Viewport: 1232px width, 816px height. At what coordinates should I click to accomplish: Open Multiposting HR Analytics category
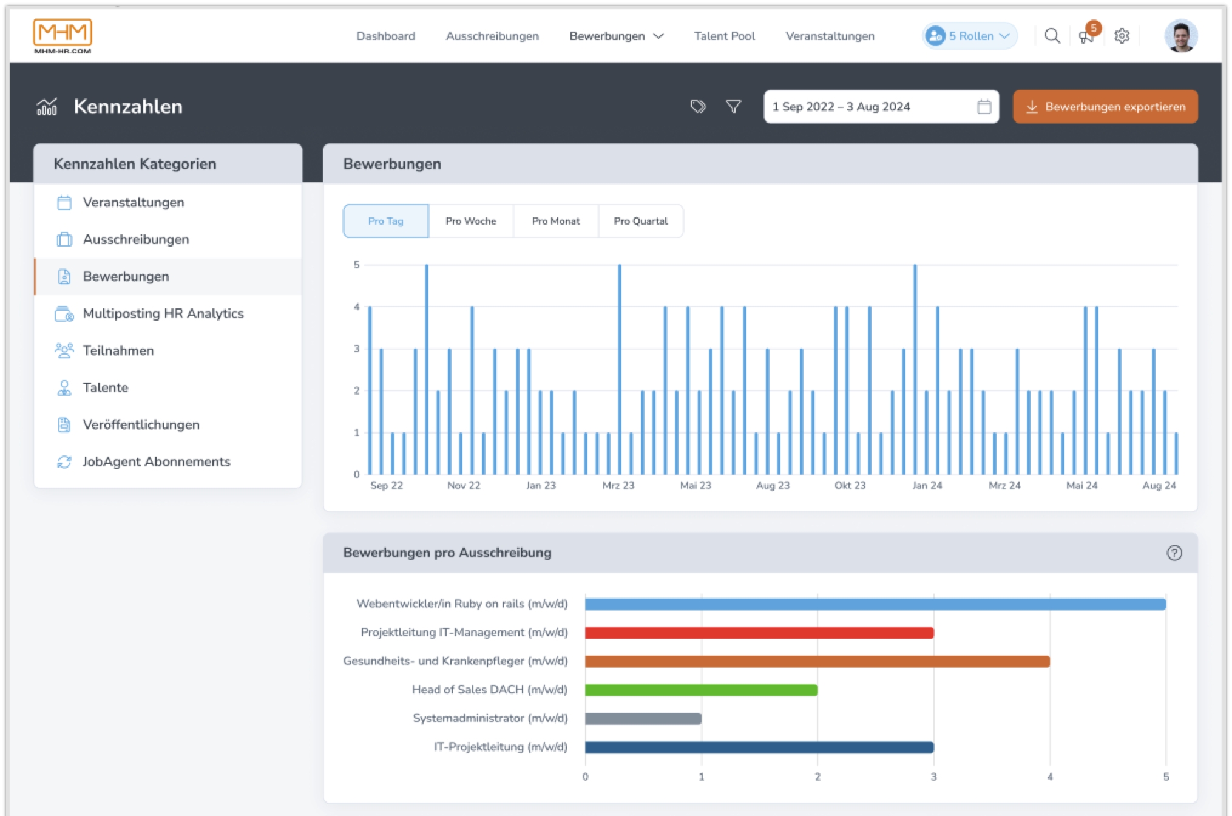coord(163,313)
